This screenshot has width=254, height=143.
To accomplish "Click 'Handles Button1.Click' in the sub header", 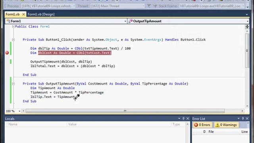I will (185, 40).
